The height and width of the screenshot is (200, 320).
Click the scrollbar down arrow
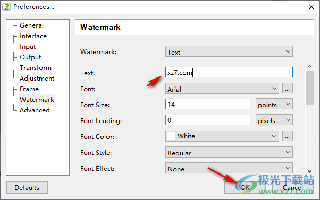click(x=309, y=171)
